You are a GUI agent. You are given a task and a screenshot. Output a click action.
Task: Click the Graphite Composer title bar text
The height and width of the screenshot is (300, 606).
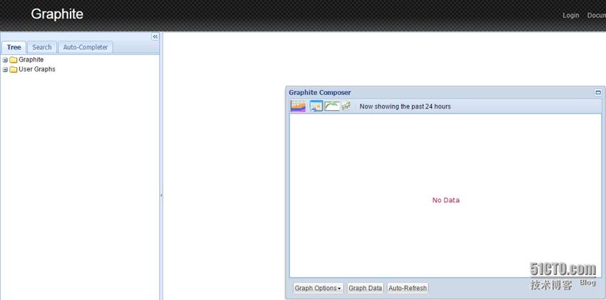320,92
